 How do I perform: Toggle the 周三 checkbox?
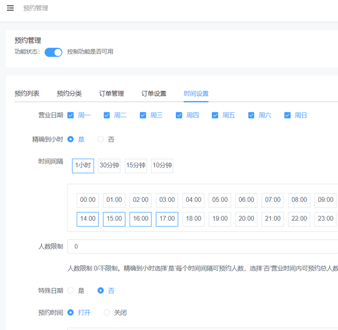click(143, 116)
